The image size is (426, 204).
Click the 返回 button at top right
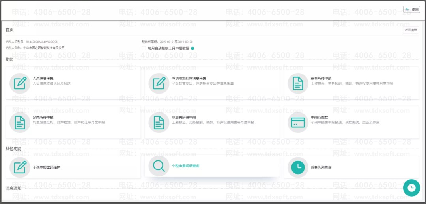(411, 9)
